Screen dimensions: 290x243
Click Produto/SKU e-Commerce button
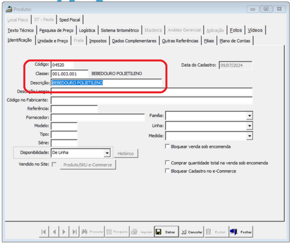pyautogui.click(x=88, y=165)
